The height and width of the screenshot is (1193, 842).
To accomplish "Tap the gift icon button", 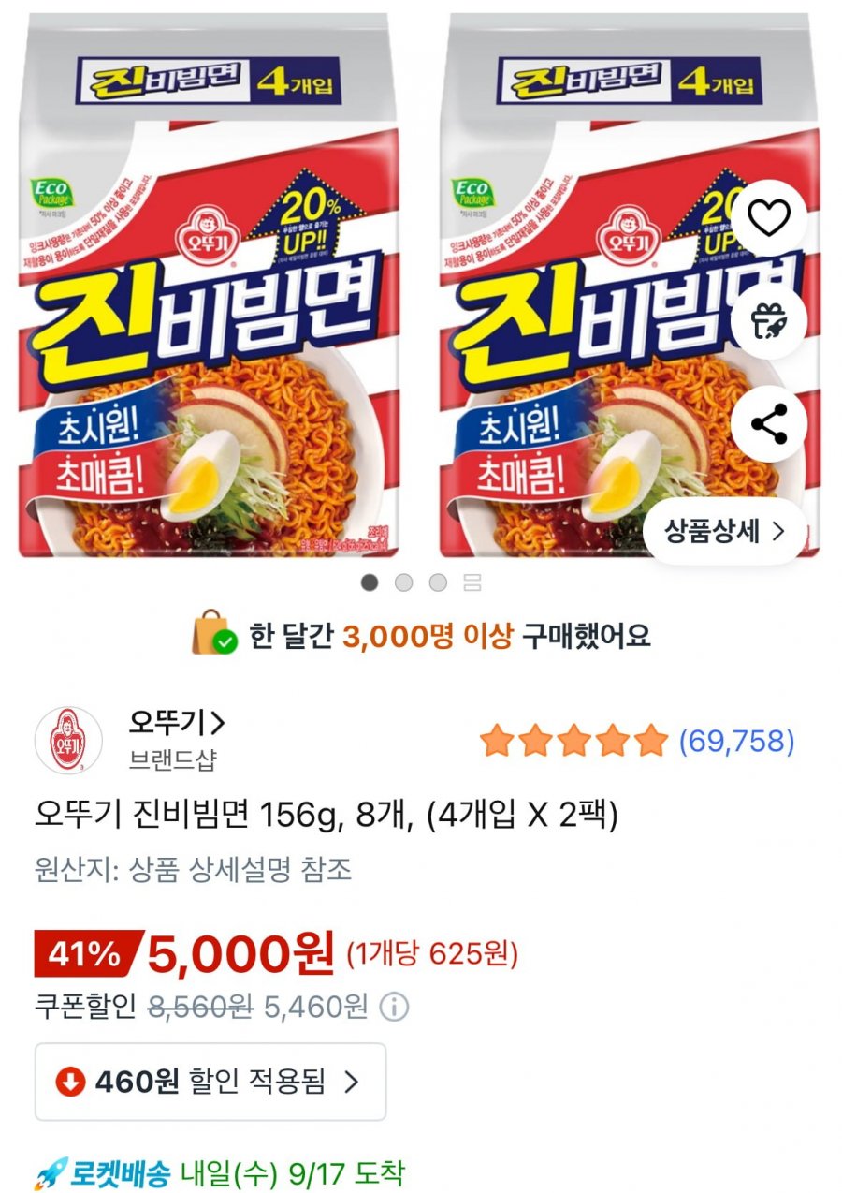I will 770,322.
